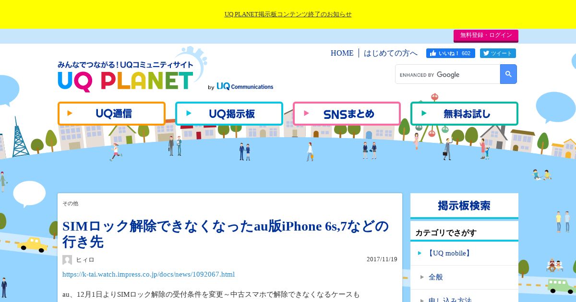Open the UQ PLANET bulletin board closure notice link
576x302 pixels.
pyautogui.click(x=288, y=14)
